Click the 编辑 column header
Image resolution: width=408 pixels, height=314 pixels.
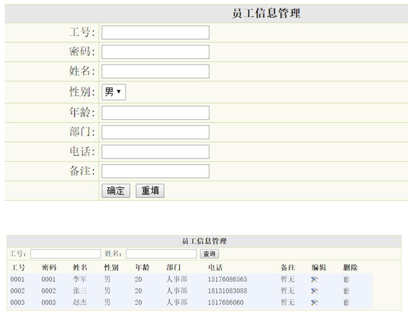[319, 268]
